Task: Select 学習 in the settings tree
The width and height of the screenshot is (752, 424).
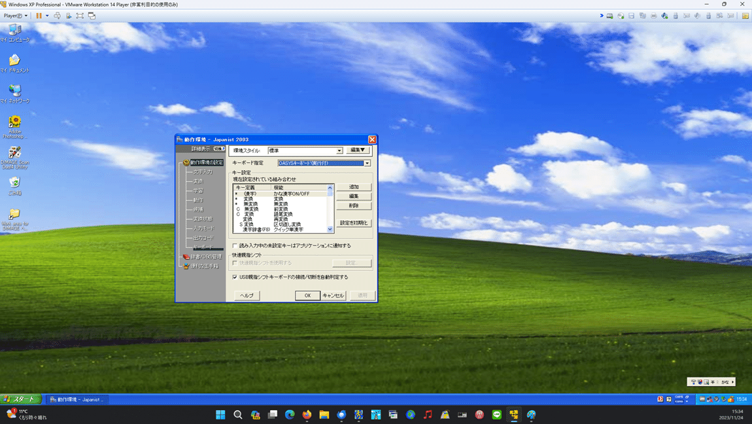Action: tap(198, 191)
